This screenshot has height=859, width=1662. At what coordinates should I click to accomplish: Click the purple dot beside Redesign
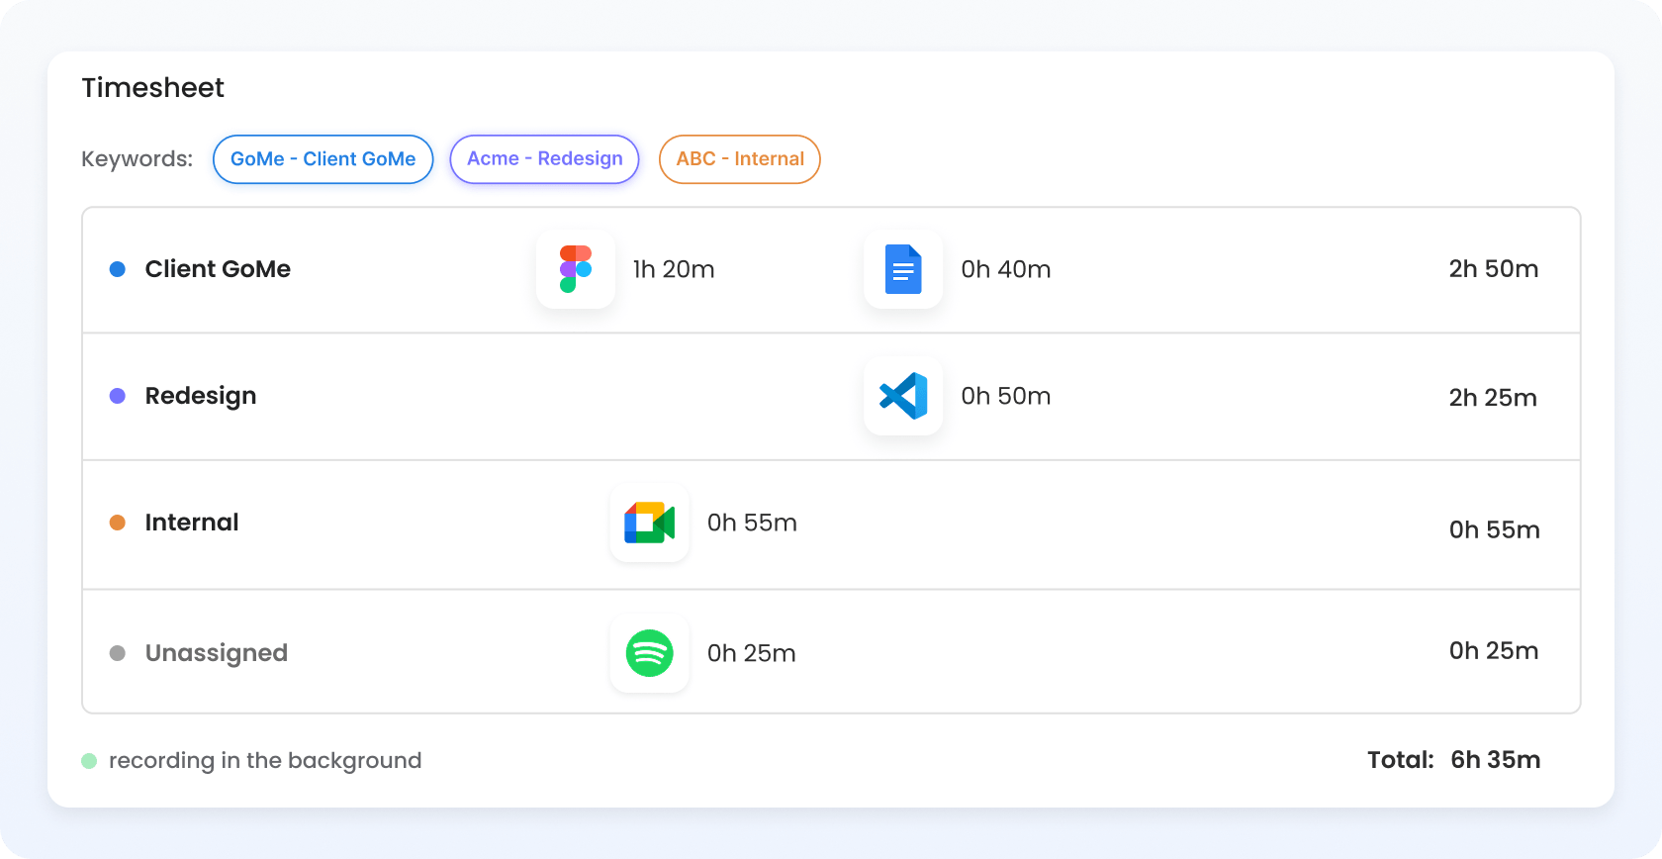(x=118, y=396)
